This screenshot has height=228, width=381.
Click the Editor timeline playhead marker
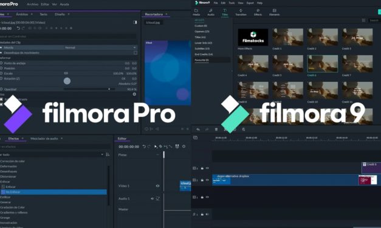click(164, 155)
